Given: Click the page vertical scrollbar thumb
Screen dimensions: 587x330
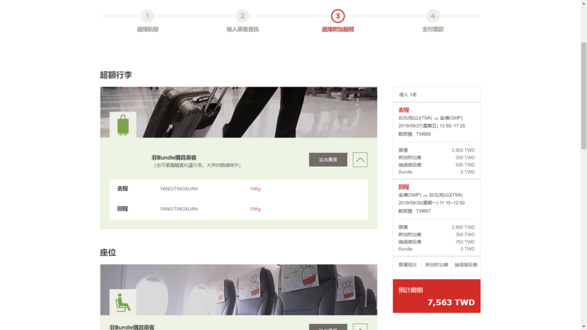Looking at the screenshot, I should pos(584,96).
